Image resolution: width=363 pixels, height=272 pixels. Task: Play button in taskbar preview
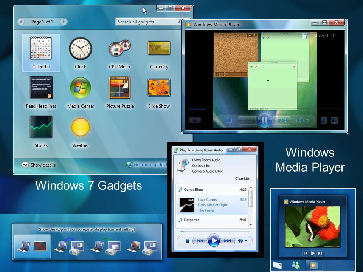coord(313,253)
